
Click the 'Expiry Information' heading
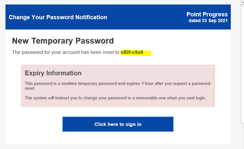tap(53, 73)
